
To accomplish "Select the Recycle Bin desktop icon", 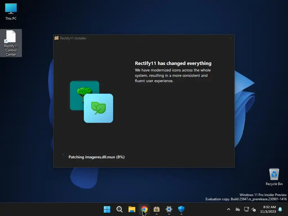I will [274, 177].
